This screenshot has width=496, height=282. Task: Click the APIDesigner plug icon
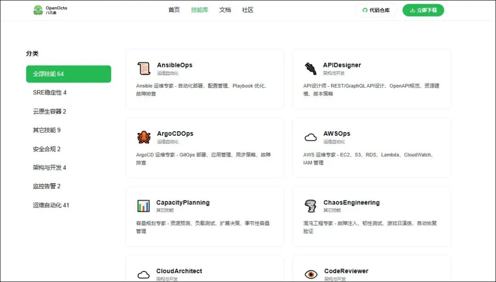310,68
